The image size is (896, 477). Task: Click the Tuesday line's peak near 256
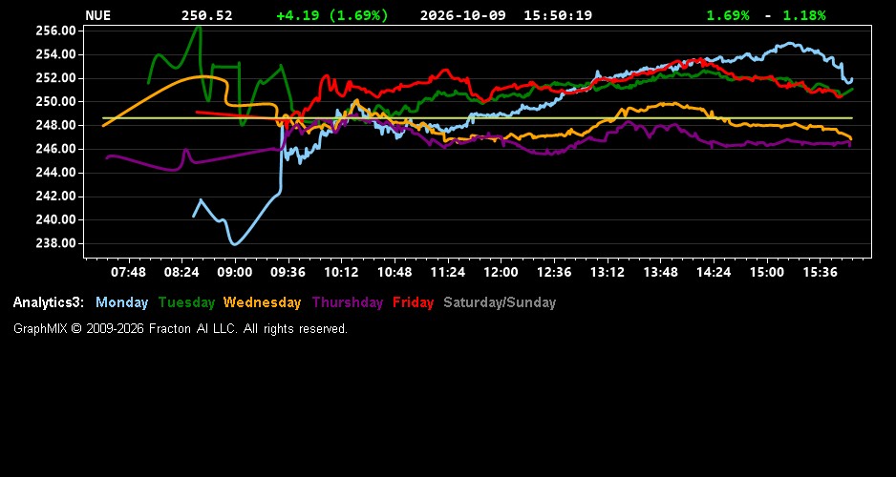[x=199, y=27]
